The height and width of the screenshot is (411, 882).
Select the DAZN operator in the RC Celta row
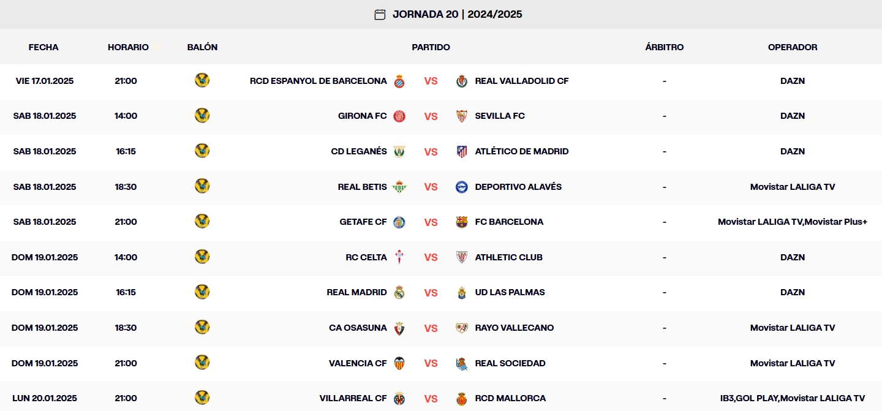point(793,257)
